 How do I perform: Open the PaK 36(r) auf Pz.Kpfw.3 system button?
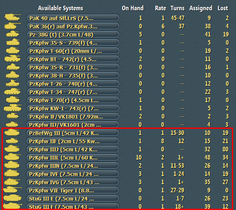coord(73,26)
